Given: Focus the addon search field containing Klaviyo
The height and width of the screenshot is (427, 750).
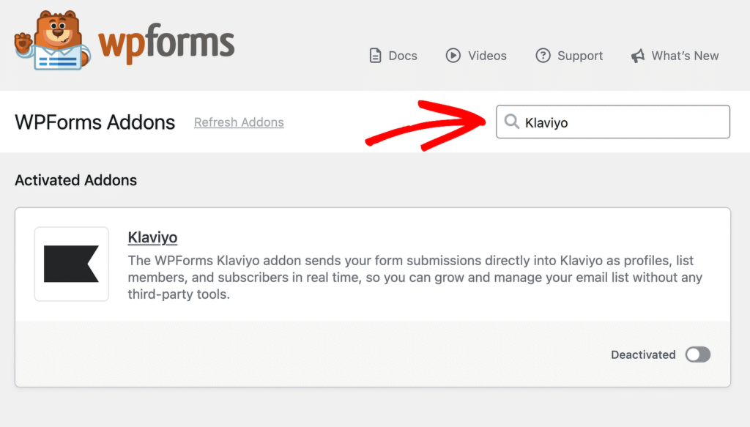Looking at the screenshot, I should pos(613,122).
